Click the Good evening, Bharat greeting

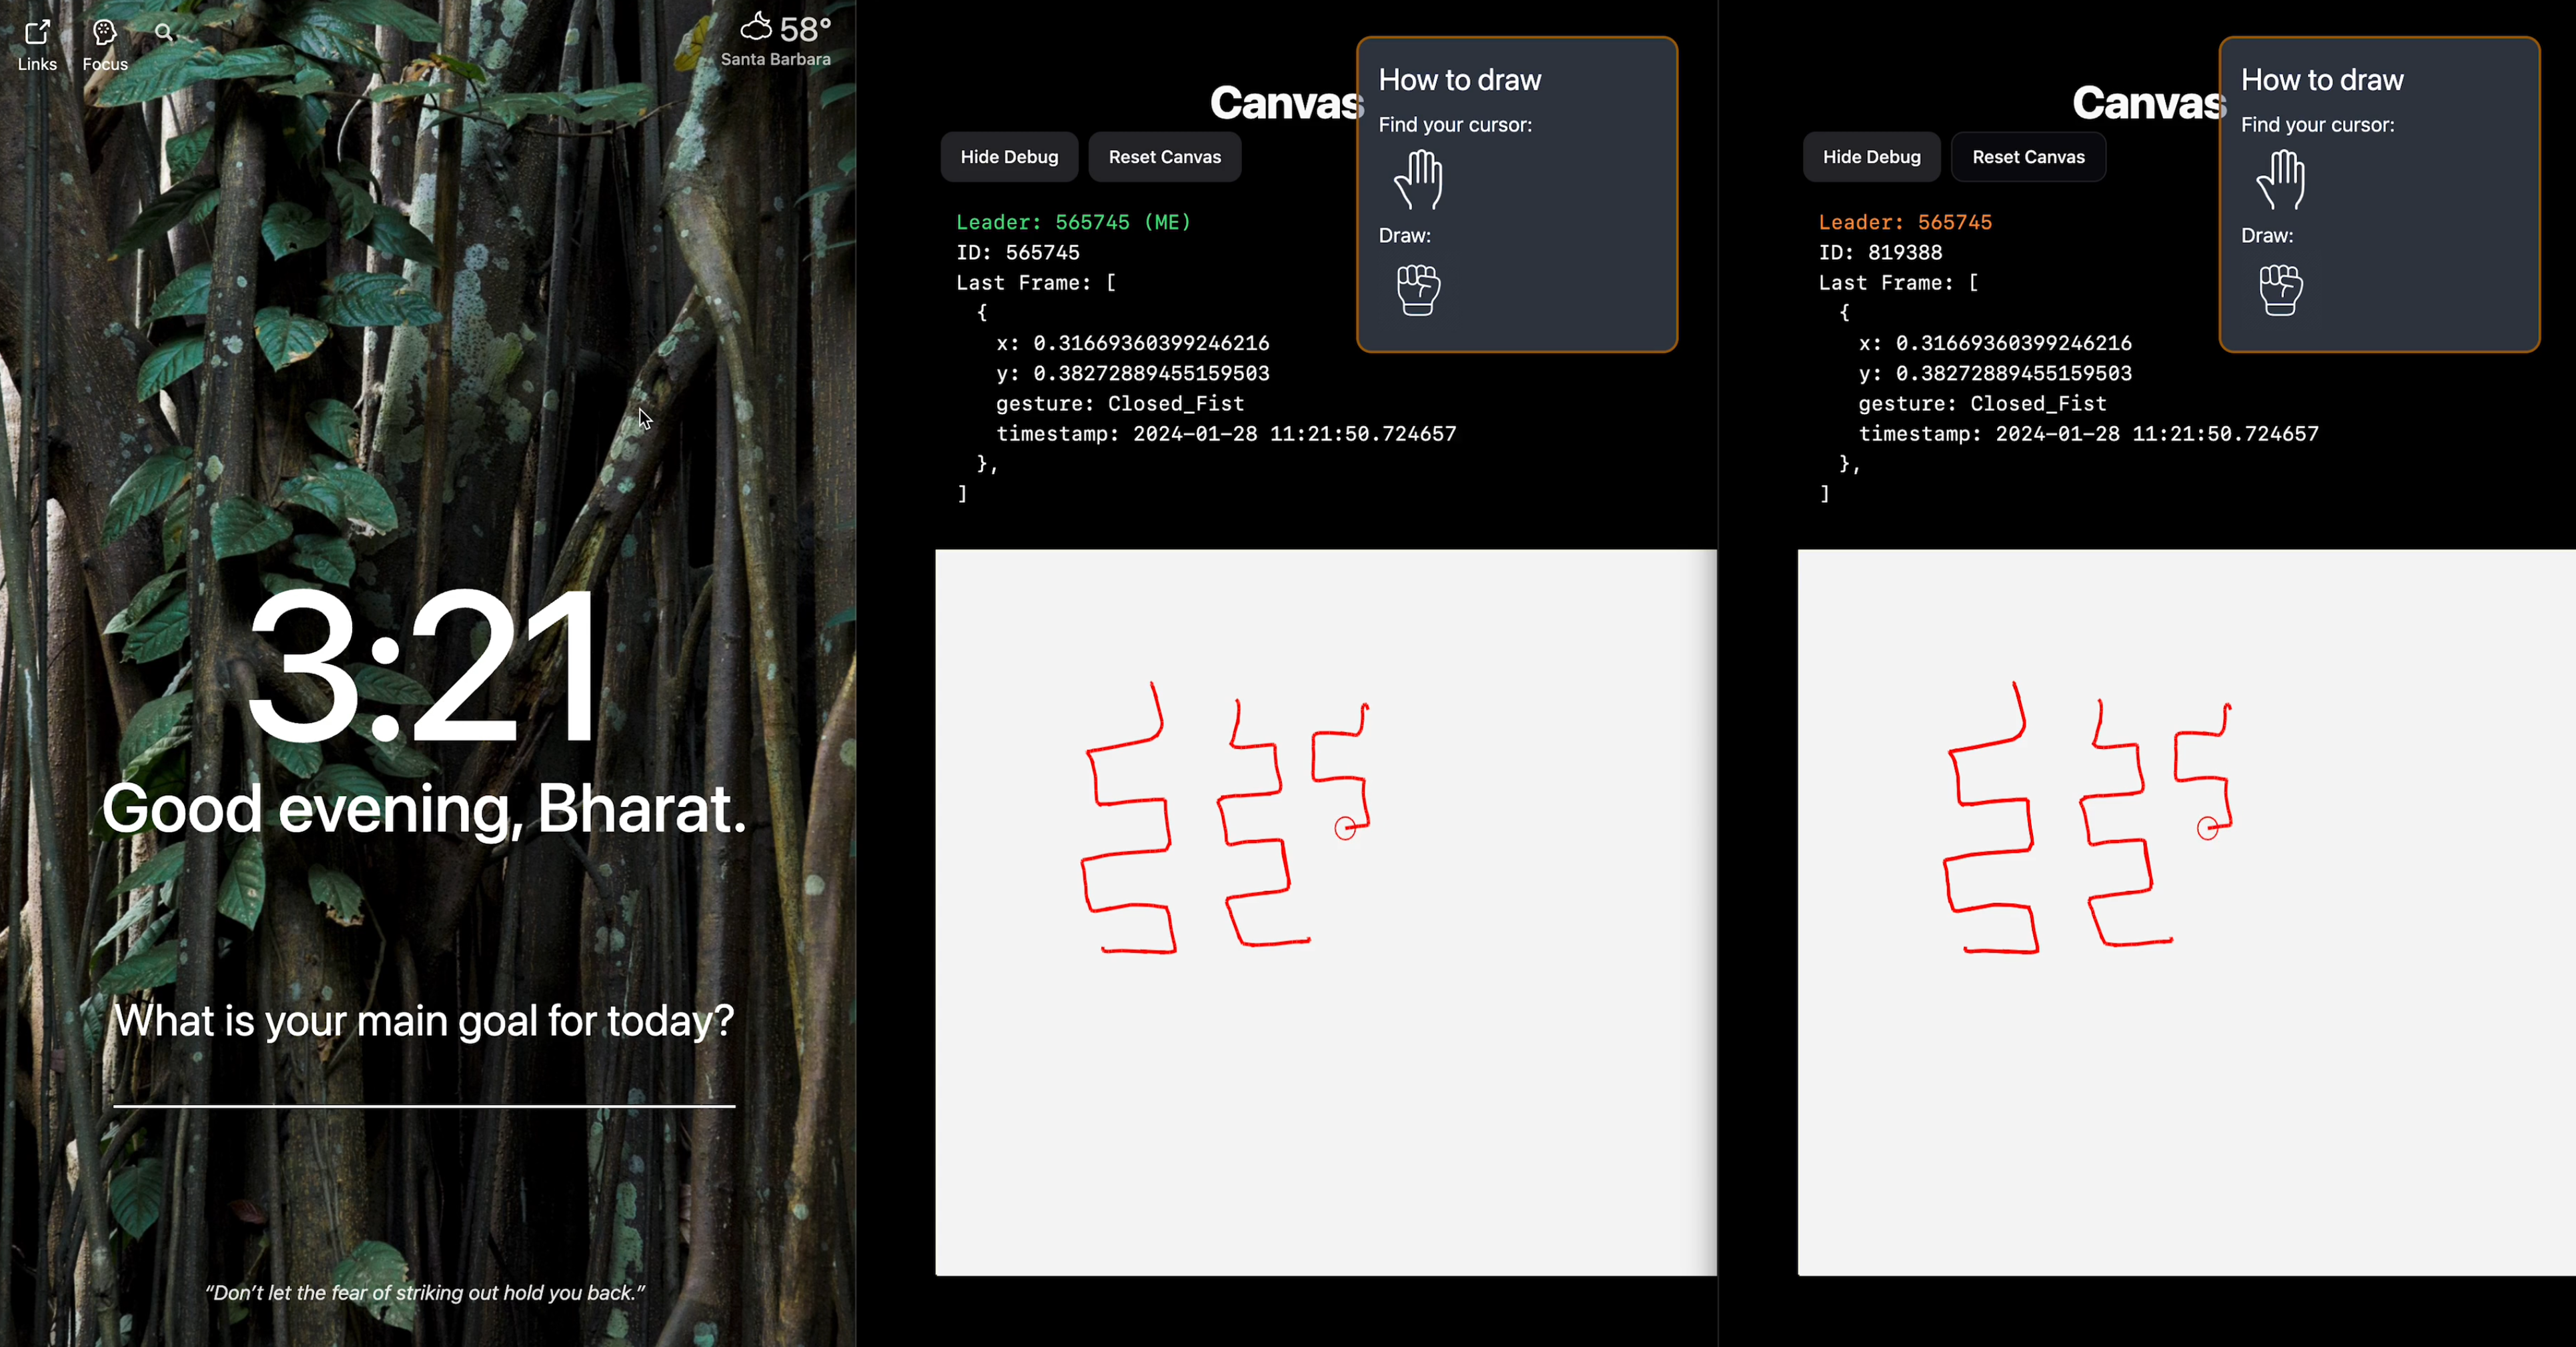click(x=424, y=808)
